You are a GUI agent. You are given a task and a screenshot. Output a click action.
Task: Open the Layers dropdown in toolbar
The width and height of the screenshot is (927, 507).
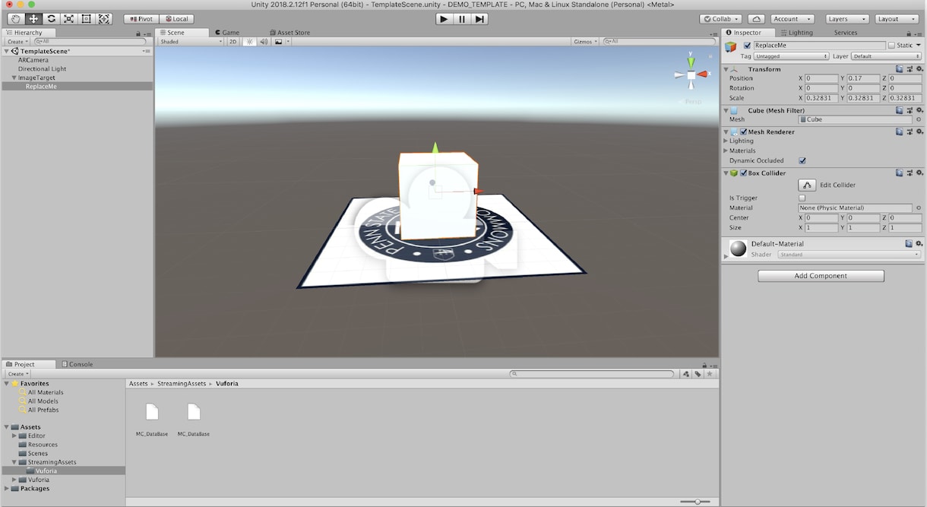(x=846, y=19)
